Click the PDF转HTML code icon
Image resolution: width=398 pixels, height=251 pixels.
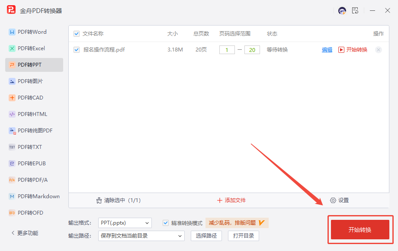coord(12,114)
